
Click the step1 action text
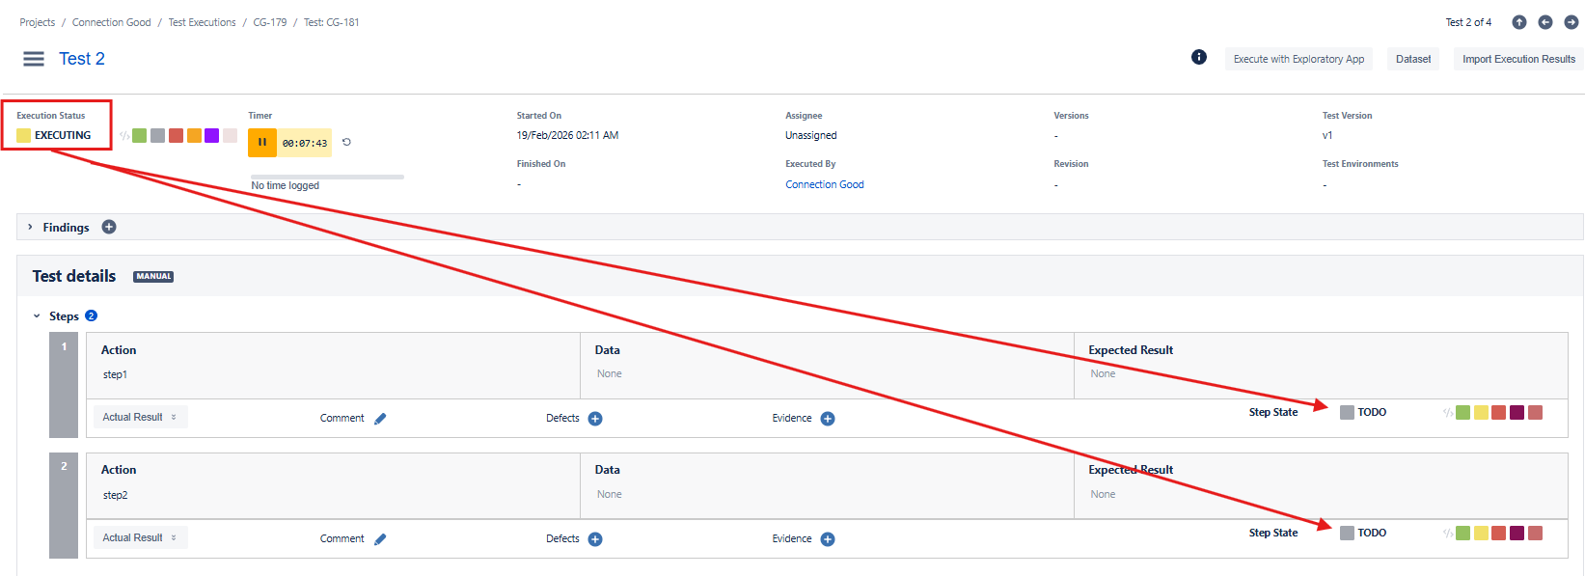115,374
